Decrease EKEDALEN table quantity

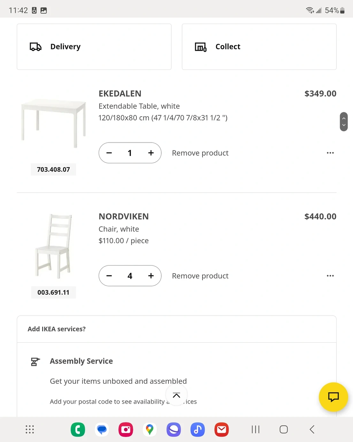tap(109, 153)
